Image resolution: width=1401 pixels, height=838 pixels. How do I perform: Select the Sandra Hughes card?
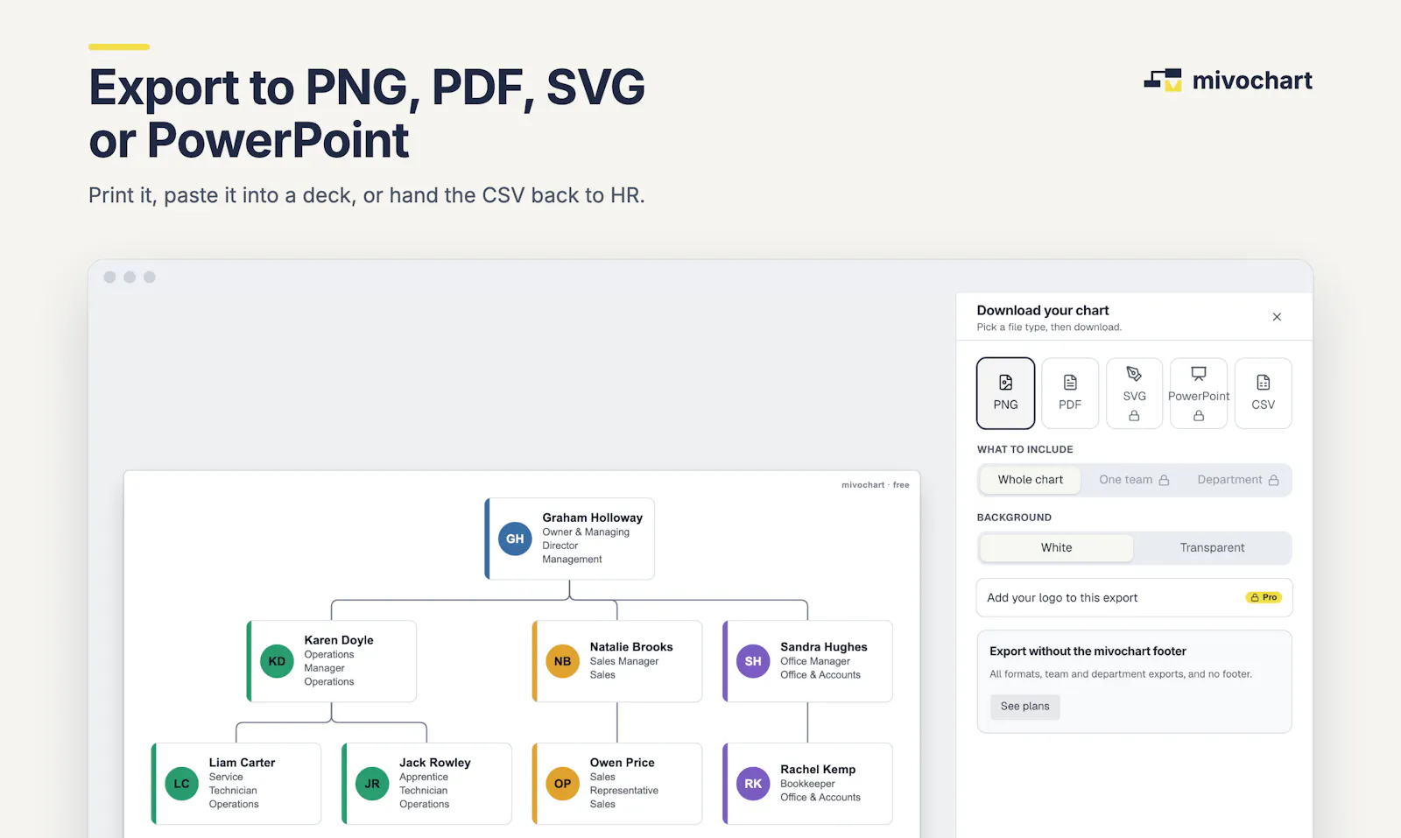807,661
